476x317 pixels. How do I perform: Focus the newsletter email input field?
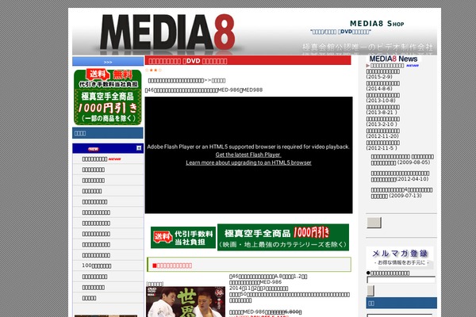tap(401, 280)
